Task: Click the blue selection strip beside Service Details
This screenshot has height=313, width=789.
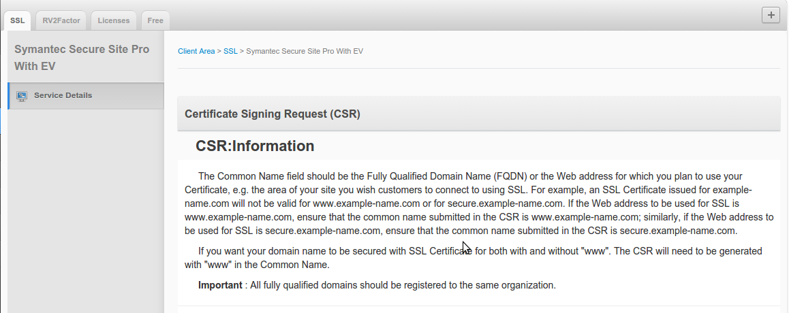Action: [9, 96]
